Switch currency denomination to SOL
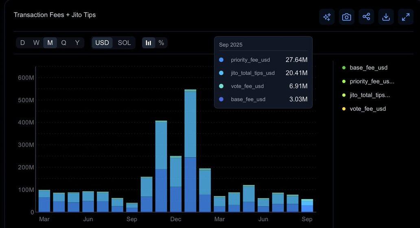420x228 pixels. (x=124, y=43)
